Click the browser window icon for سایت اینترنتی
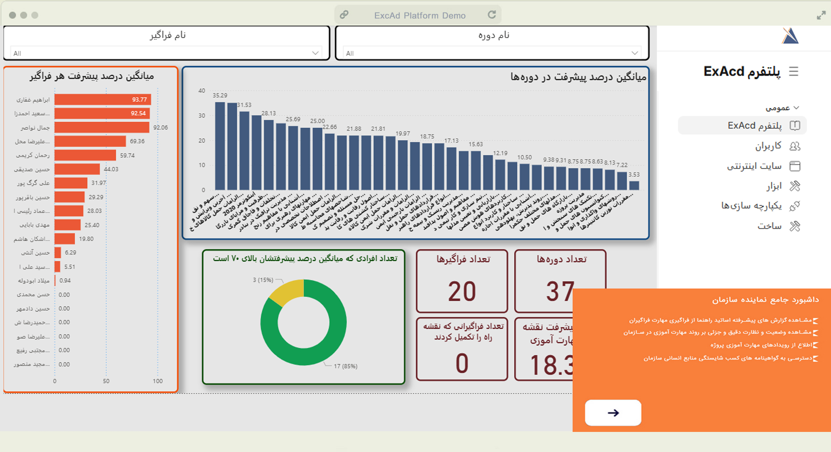 [795, 166]
